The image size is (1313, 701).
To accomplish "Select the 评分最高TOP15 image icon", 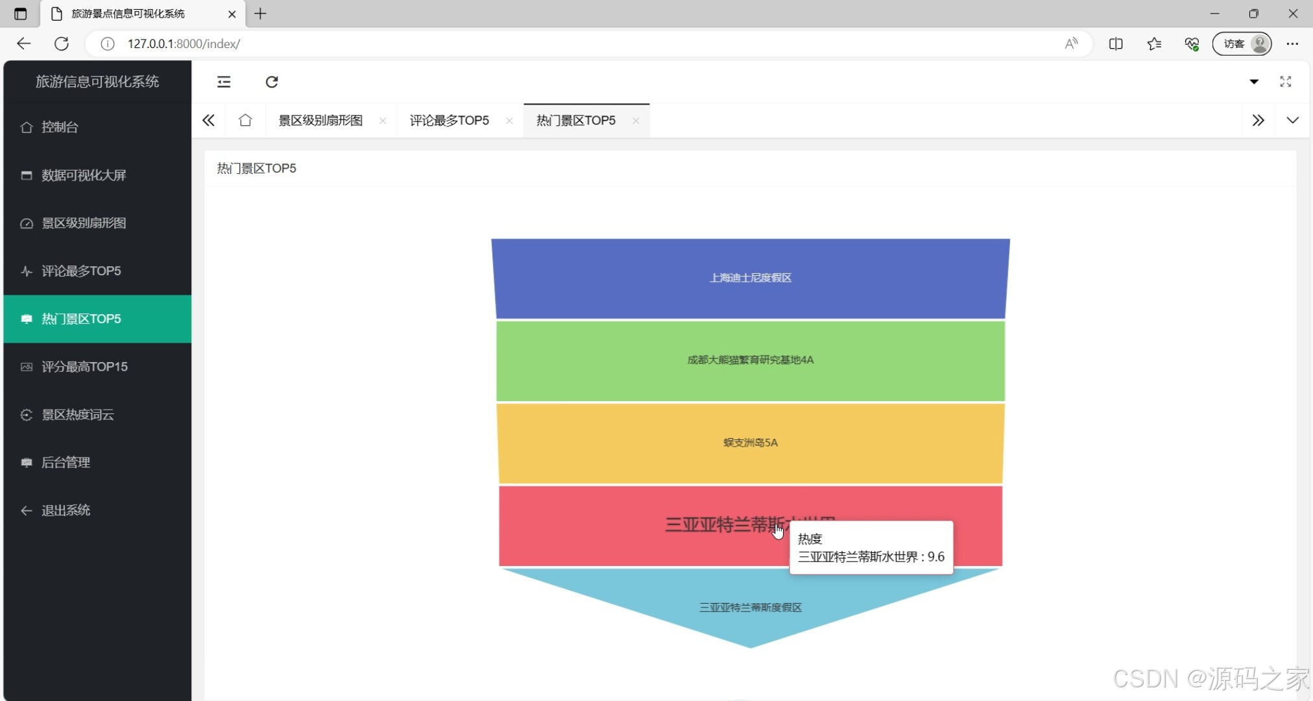I will tap(26, 367).
